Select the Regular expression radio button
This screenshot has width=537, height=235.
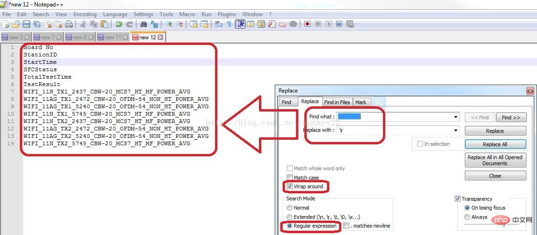pyautogui.click(x=290, y=226)
